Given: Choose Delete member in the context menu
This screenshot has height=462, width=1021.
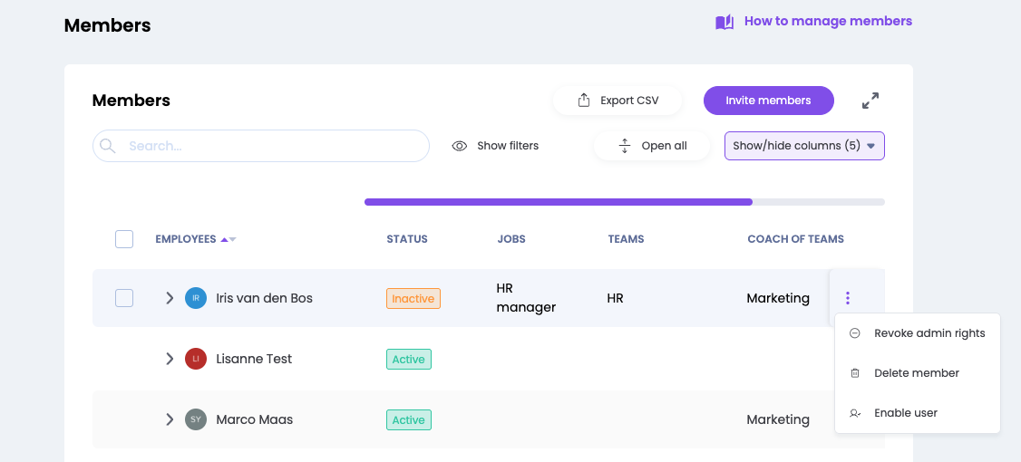Looking at the screenshot, I should tap(916, 373).
